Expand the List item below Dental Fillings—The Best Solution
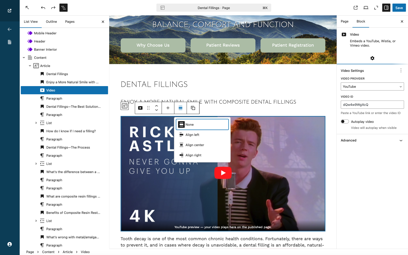408x255 pixels. pos(36,123)
